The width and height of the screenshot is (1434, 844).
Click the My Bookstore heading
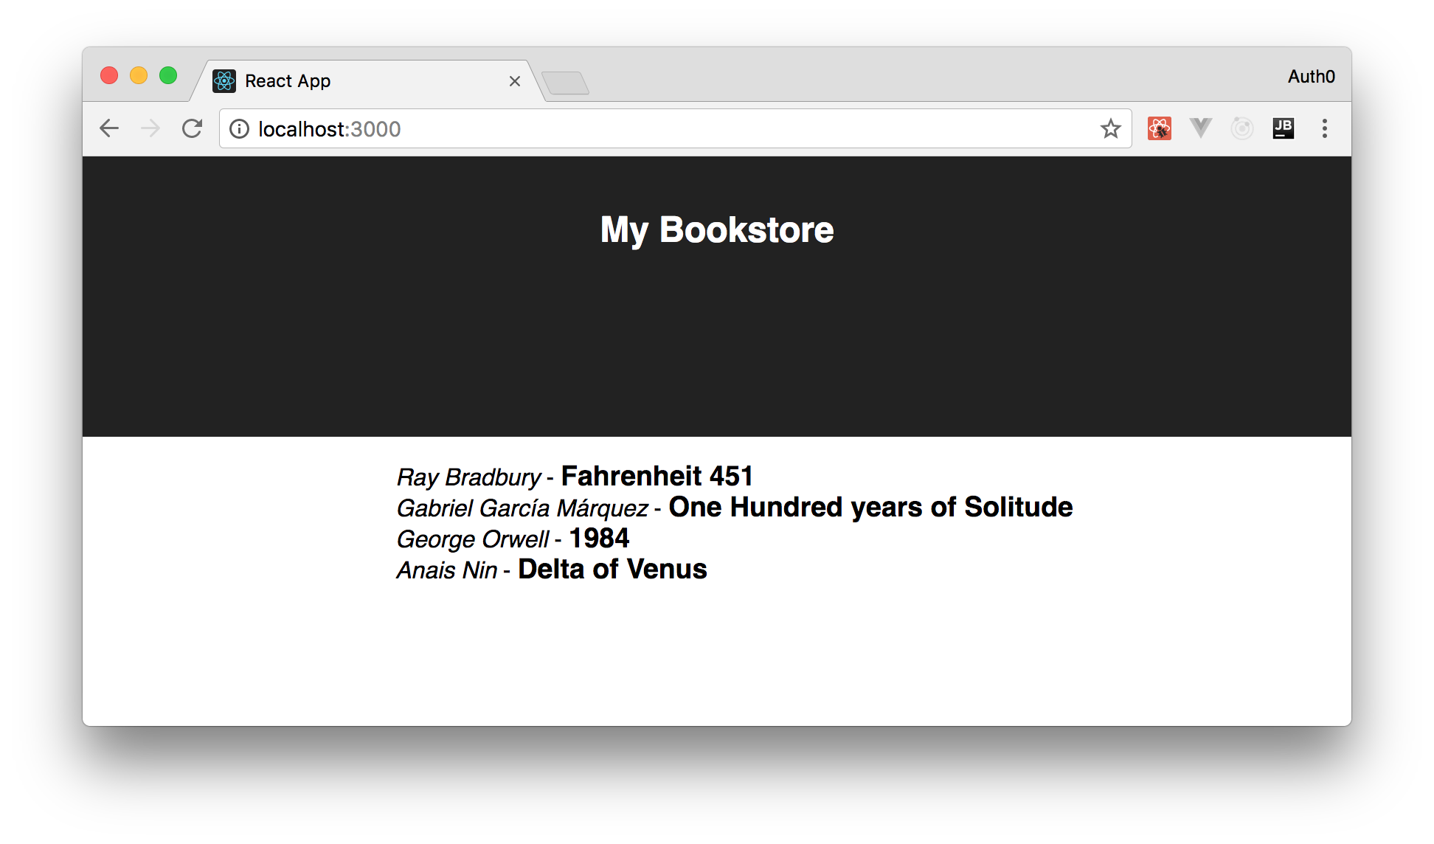[x=716, y=229]
